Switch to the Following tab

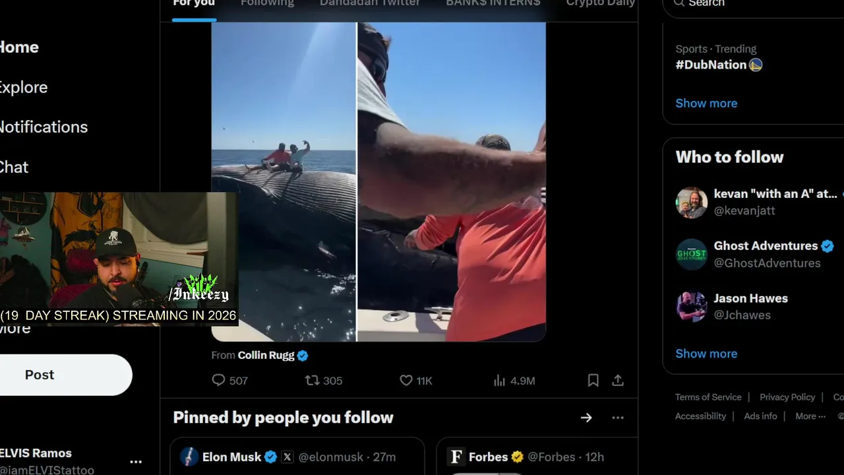coord(267,3)
